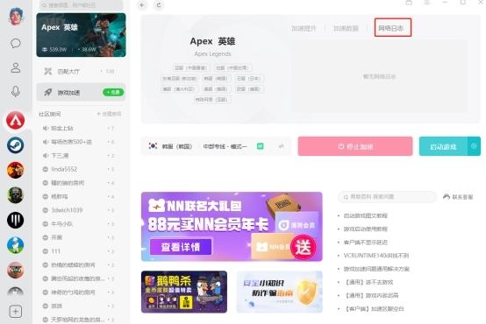Viewport: 486px width, 324px height.
Task: Click the 帮助百科 help search field
Action: (387, 197)
